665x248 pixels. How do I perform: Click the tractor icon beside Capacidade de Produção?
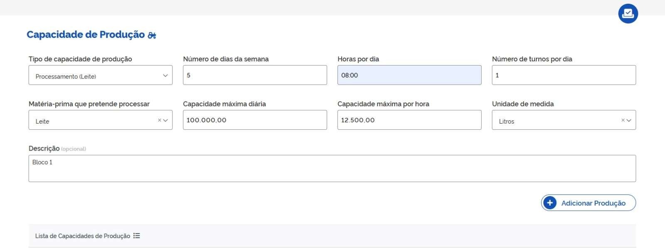152,35
